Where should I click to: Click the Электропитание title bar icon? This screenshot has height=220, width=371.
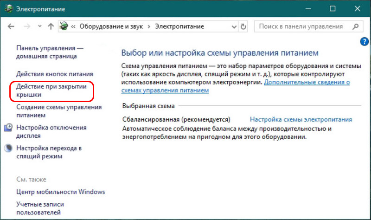click(8, 9)
